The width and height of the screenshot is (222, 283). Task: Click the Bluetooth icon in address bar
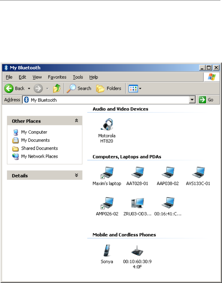26,100
